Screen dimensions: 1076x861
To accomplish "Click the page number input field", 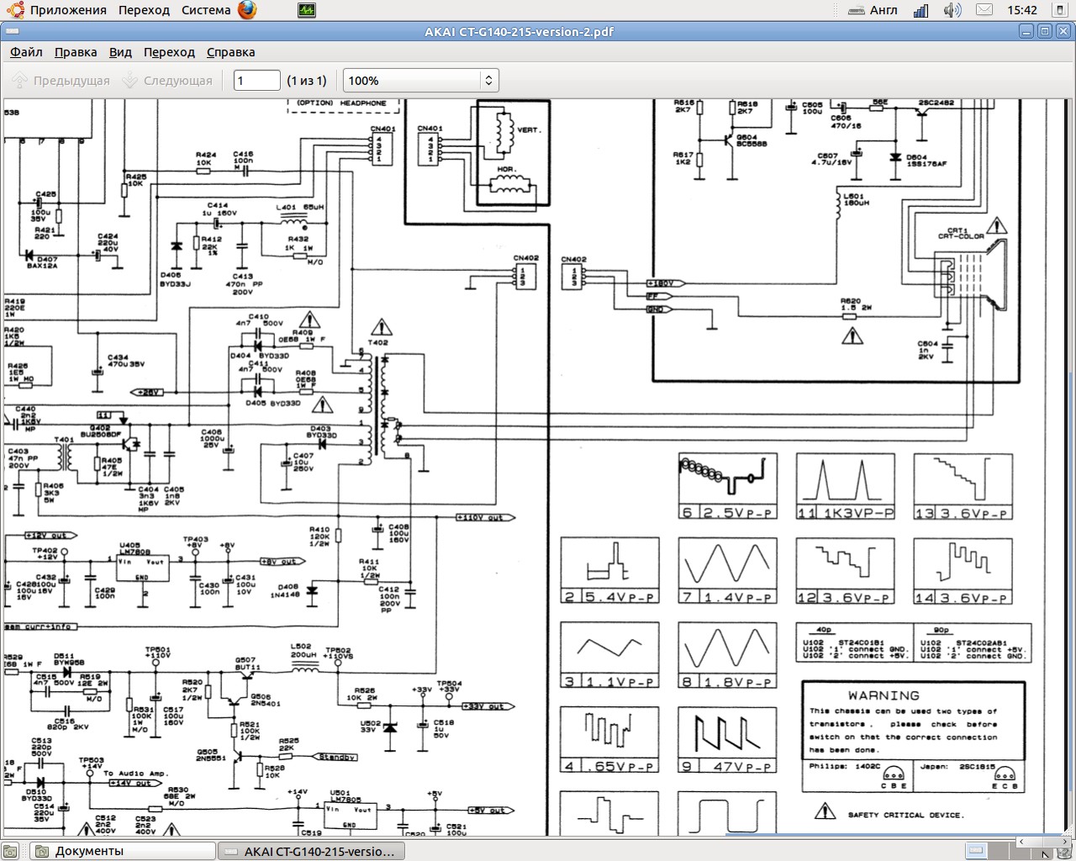I will 256,81.
